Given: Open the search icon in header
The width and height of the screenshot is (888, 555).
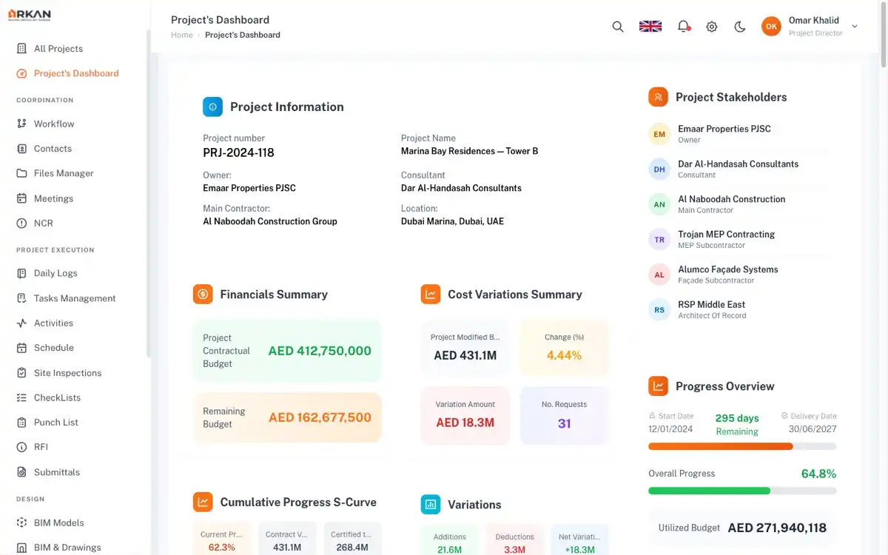Looking at the screenshot, I should pos(618,27).
